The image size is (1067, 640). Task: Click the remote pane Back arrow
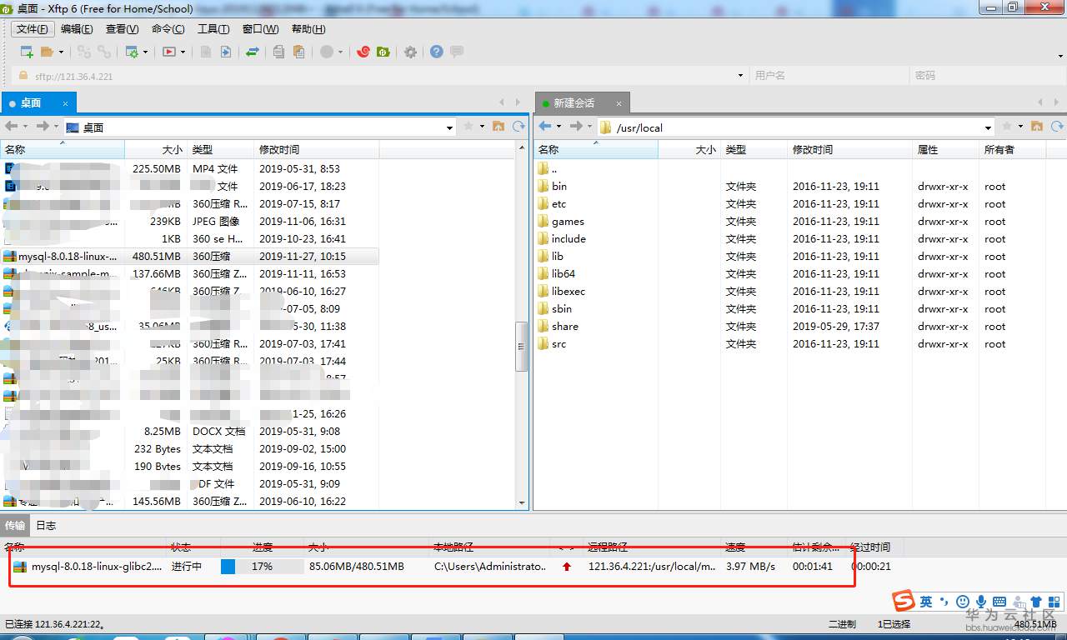point(545,127)
